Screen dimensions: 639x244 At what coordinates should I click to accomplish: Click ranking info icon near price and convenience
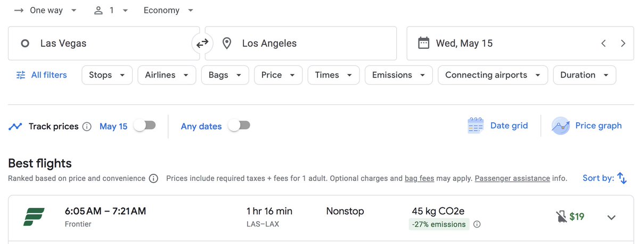153,179
